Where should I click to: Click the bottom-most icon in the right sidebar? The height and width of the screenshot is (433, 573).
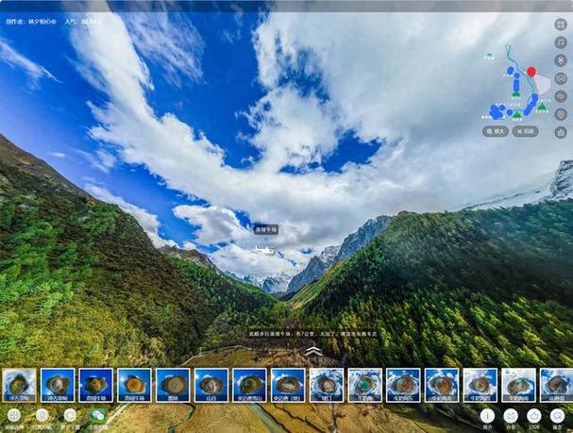(x=561, y=132)
